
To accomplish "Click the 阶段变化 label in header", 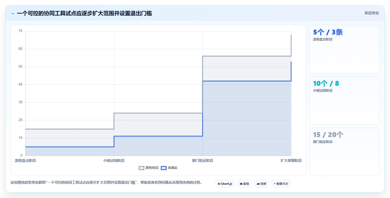I will (372, 13).
